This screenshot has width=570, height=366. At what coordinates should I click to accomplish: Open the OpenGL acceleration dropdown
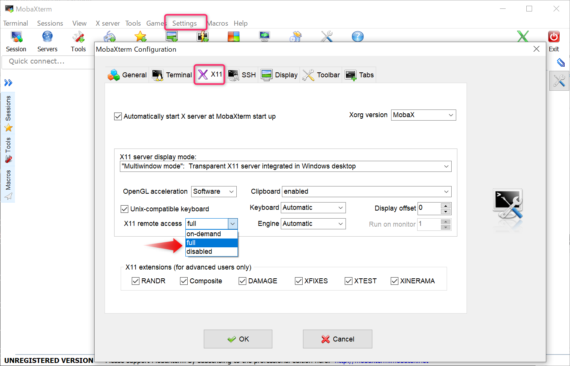point(214,191)
